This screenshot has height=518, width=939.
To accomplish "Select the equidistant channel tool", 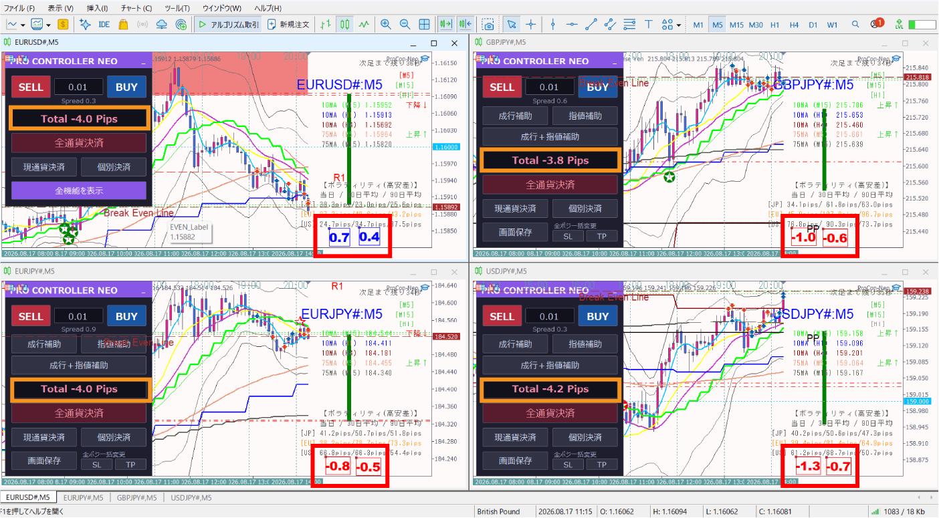I will coord(610,24).
